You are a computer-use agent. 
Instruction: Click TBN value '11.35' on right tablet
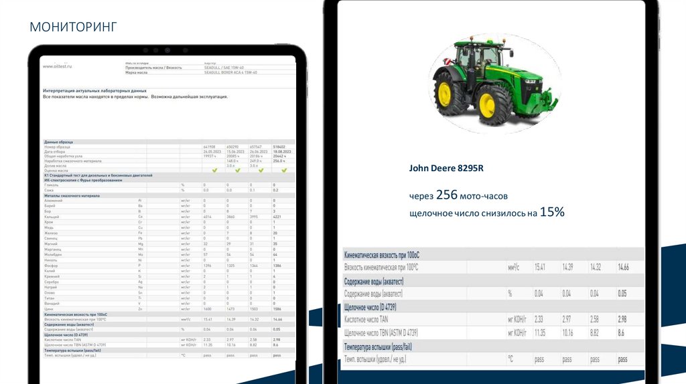pos(540,333)
